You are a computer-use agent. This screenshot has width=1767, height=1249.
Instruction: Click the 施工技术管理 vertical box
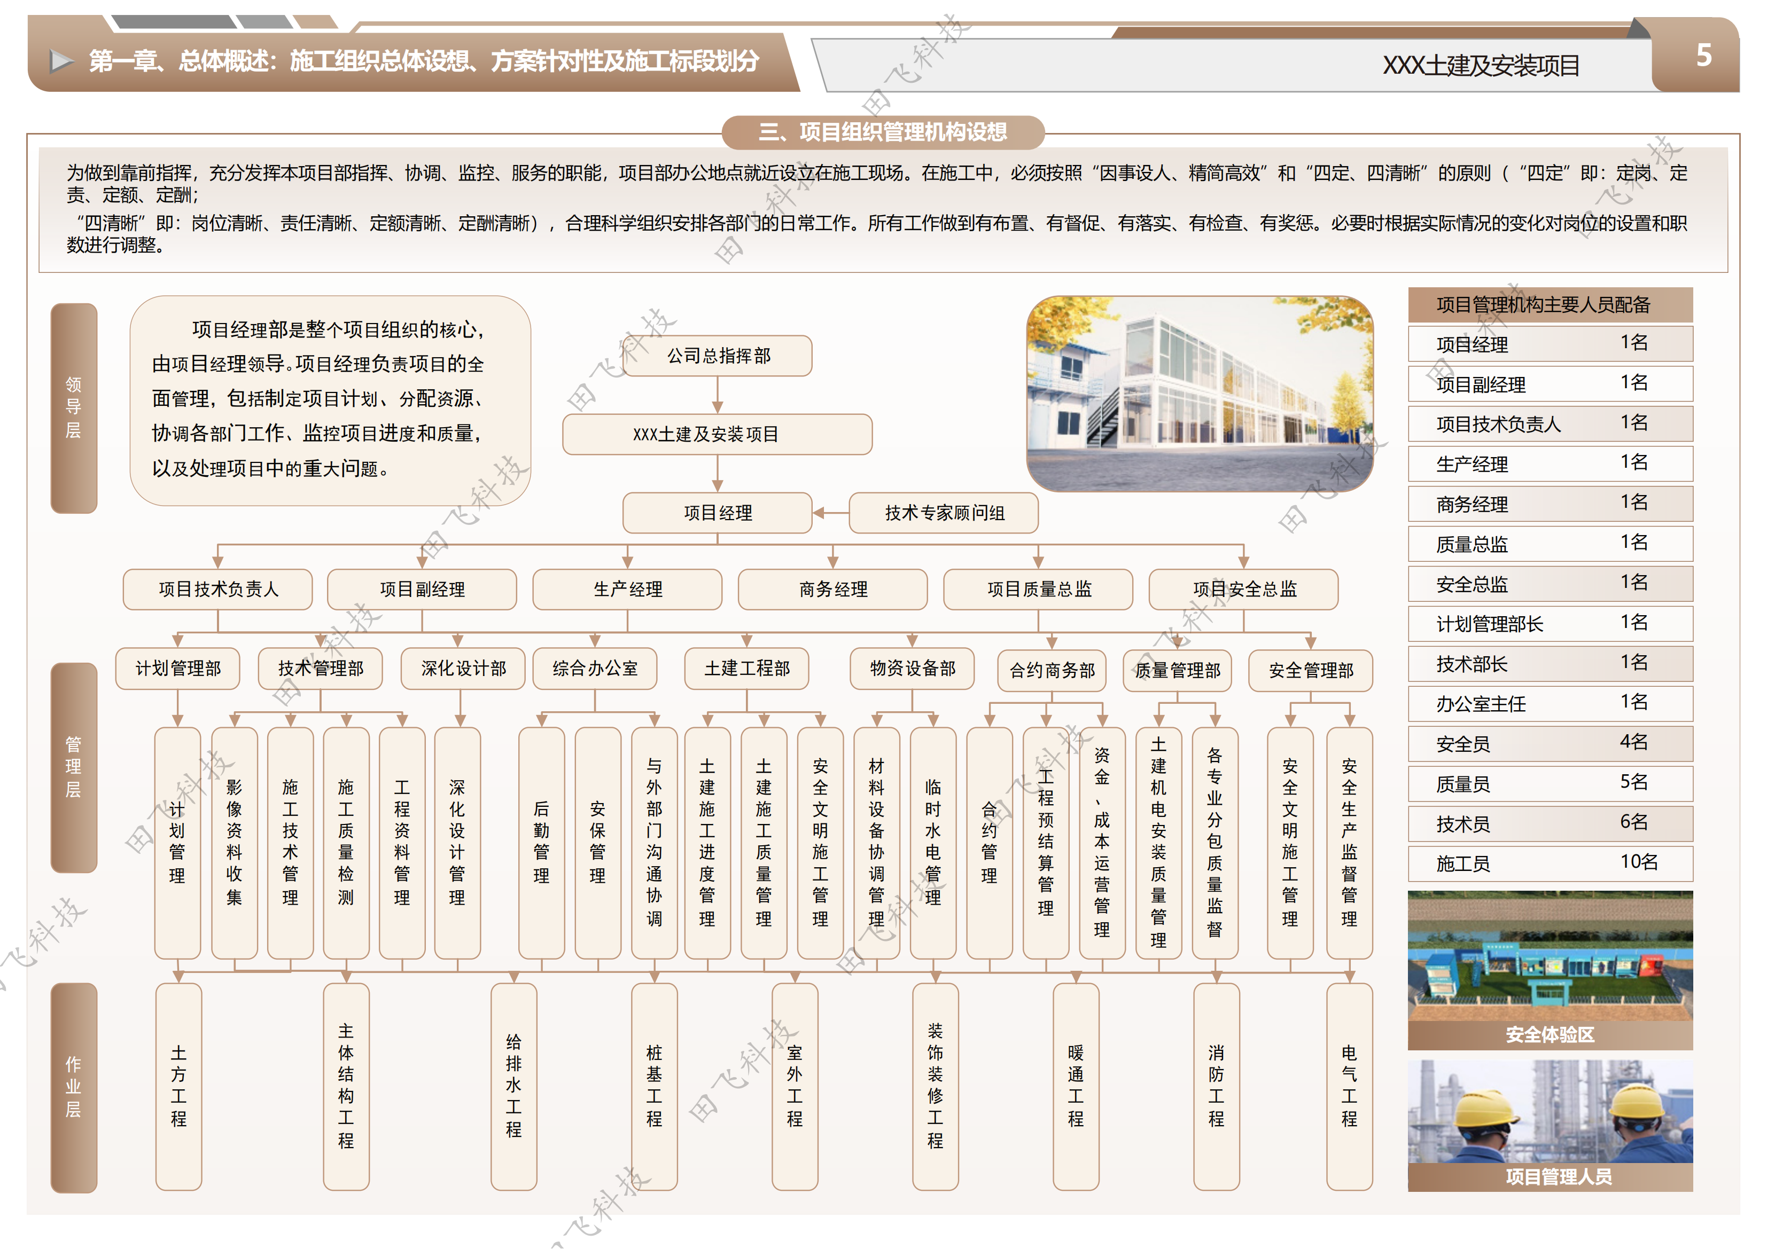click(x=290, y=843)
